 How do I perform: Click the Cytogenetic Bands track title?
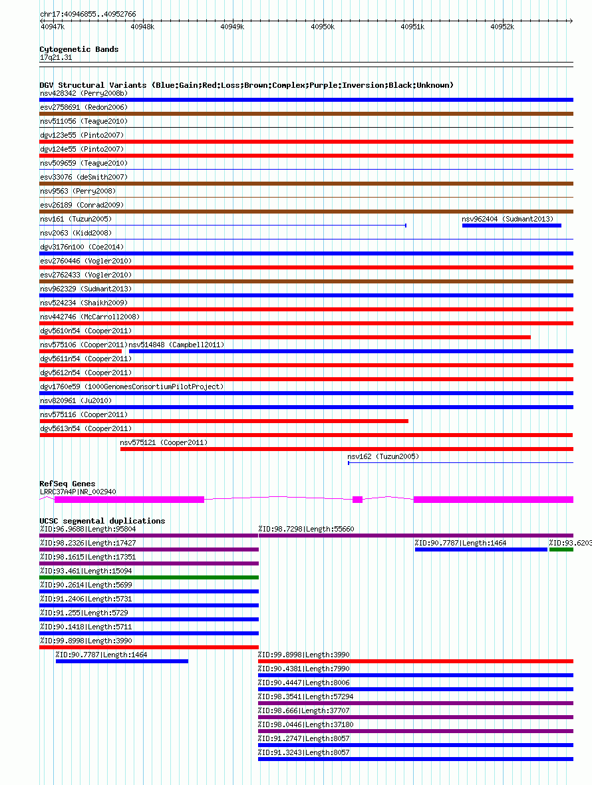(x=79, y=49)
